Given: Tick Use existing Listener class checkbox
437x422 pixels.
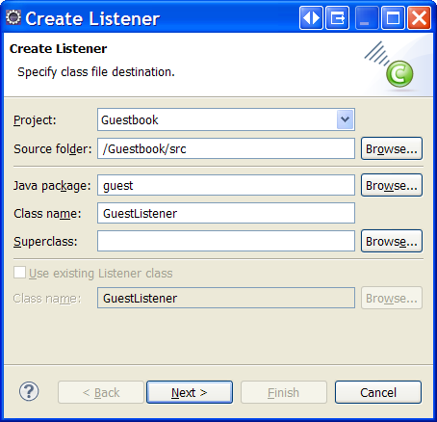Looking at the screenshot, I should point(19,273).
